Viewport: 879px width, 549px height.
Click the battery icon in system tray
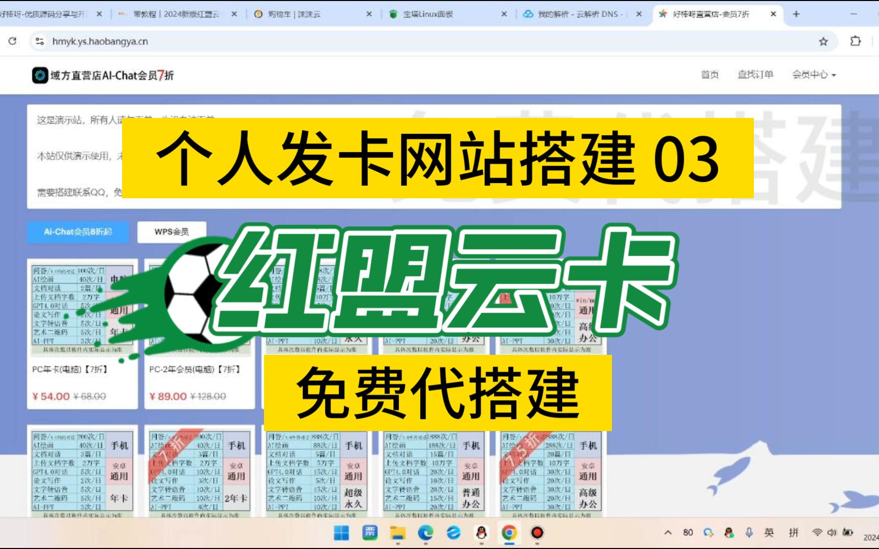tap(847, 532)
